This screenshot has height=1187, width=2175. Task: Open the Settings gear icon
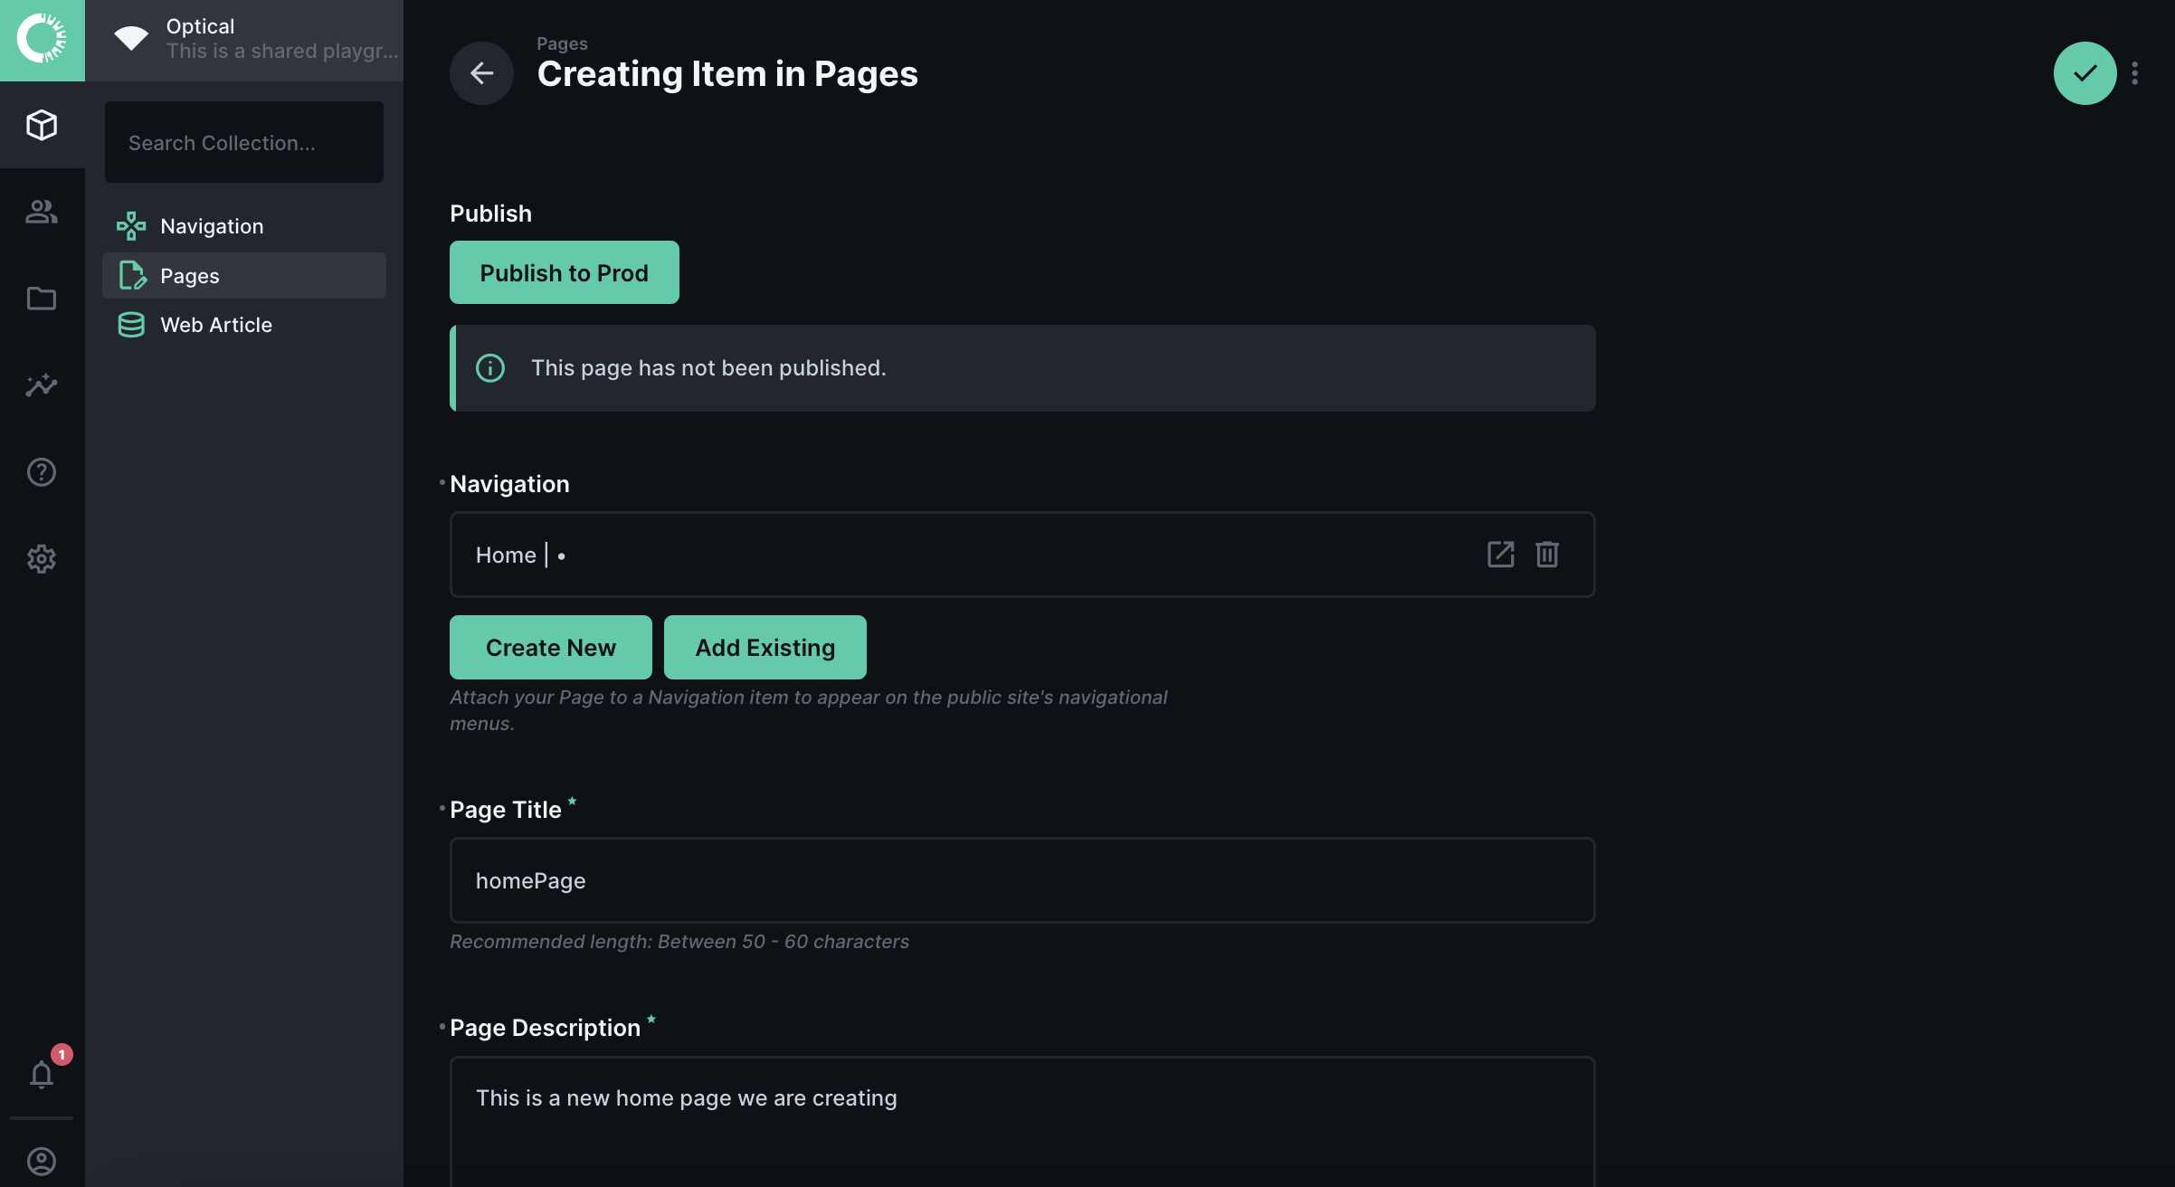pos(42,559)
